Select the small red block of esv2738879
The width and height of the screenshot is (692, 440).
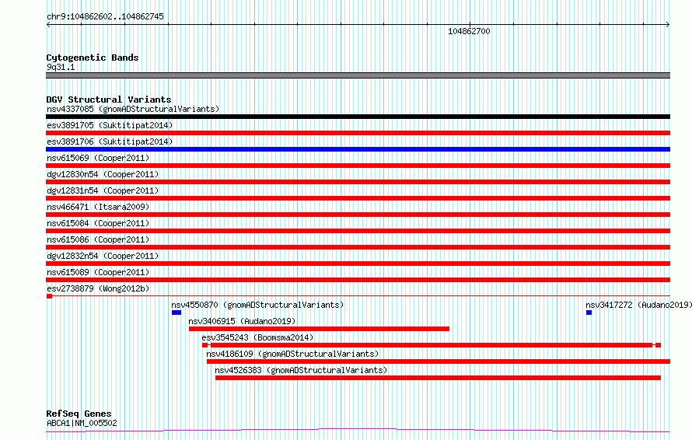point(50,296)
